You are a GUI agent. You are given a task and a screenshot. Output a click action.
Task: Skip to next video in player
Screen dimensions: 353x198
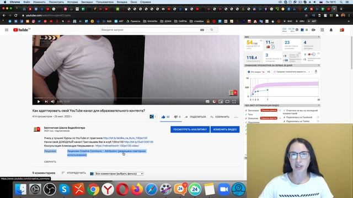pyautogui.click(x=46, y=101)
